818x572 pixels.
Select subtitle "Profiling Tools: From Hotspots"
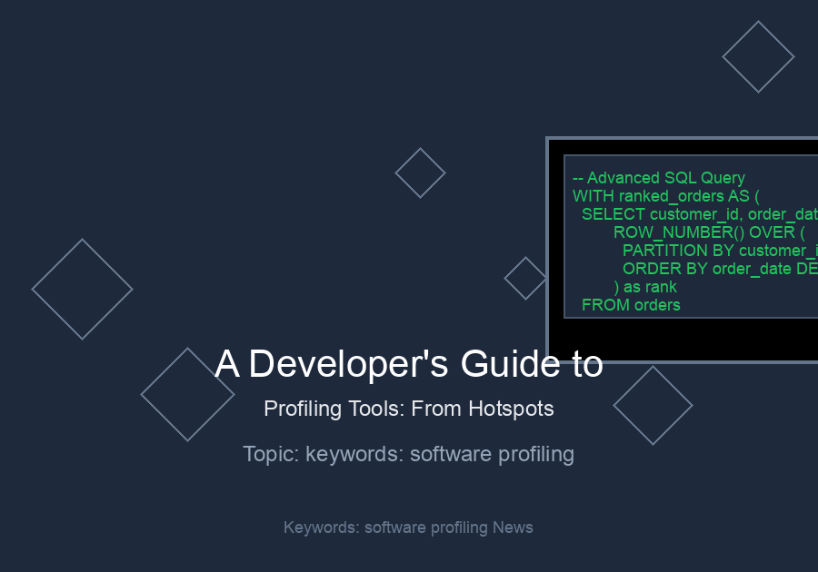(x=409, y=409)
